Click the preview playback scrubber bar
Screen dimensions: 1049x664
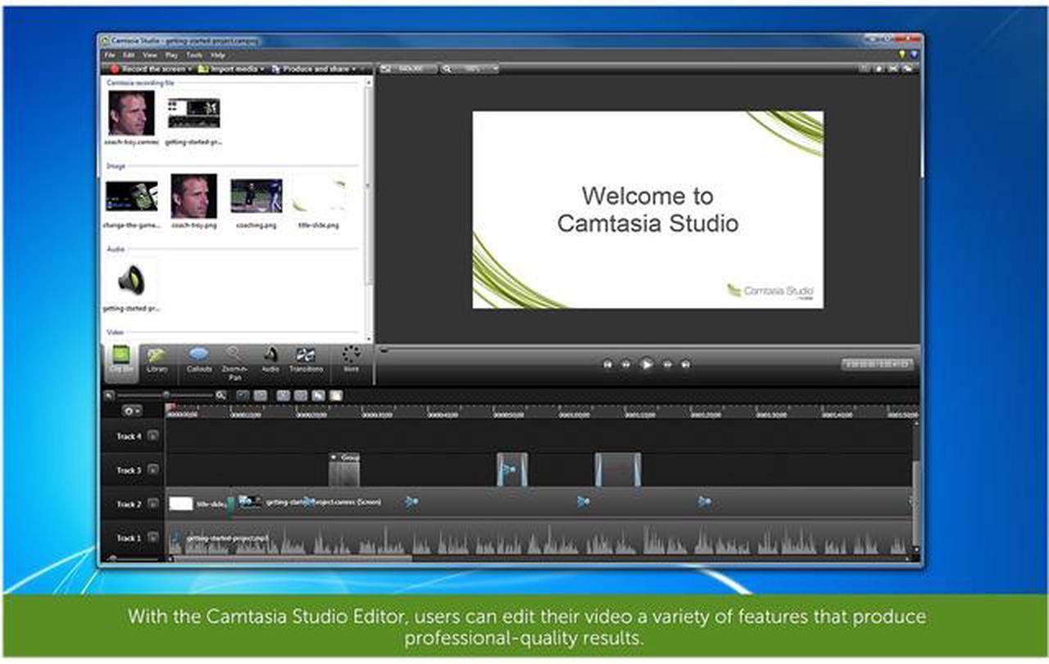pyautogui.click(x=647, y=350)
